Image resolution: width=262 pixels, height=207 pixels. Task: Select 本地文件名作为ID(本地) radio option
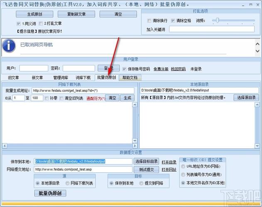point(183,183)
